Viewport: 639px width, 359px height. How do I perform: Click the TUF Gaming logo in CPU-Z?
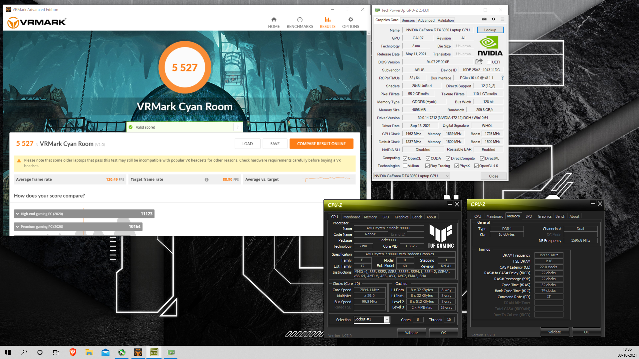coord(441,236)
